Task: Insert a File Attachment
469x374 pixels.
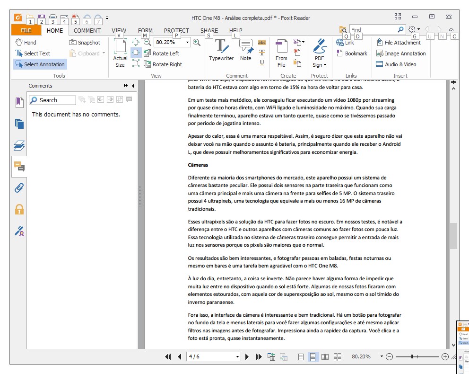Action: coord(399,43)
